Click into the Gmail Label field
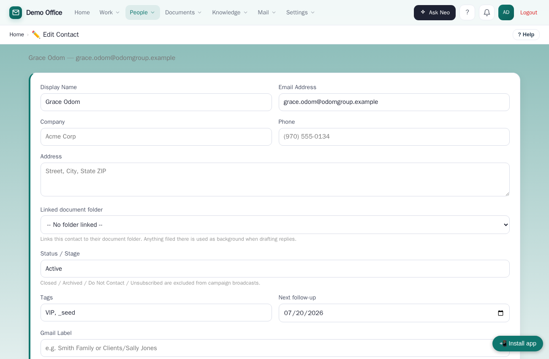The height and width of the screenshot is (359, 549). [275, 348]
